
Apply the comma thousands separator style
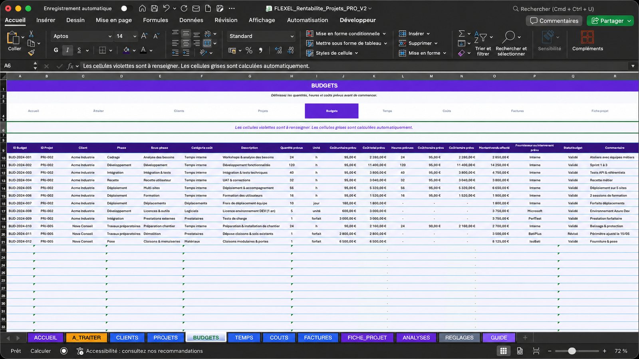pos(261,50)
